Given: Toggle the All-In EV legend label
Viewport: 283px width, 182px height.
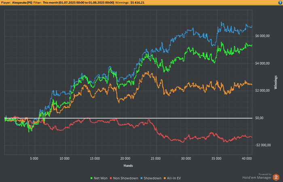Looking at the screenshot, I should point(174,178).
